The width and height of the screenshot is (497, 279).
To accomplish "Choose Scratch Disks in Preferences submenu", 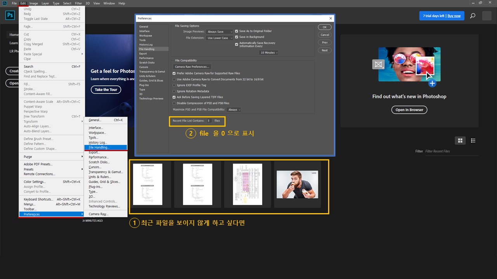I will tap(106, 162).
